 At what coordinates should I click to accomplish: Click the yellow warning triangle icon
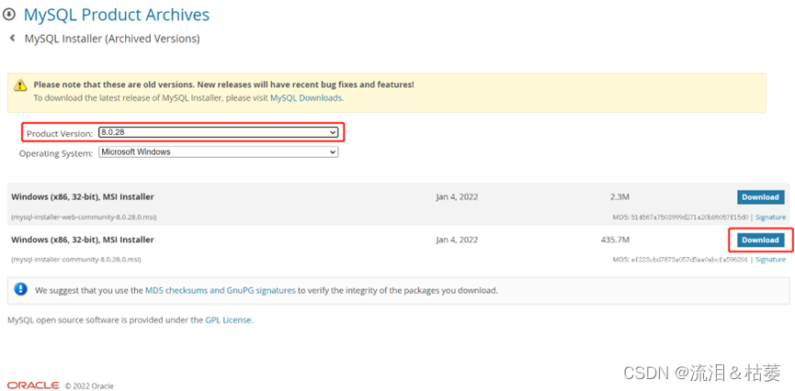[20, 84]
